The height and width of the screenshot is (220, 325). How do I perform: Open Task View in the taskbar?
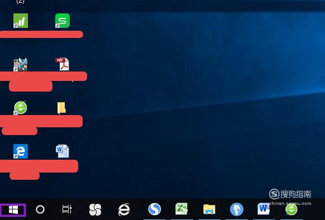[67, 209]
